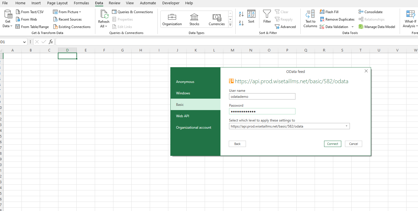This screenshot has width=418, height=211.
Task: Open Text to Columns wizard
Action: click(310, 19)
